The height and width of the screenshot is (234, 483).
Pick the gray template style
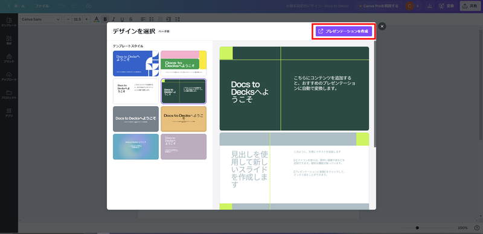pos(136,119)
